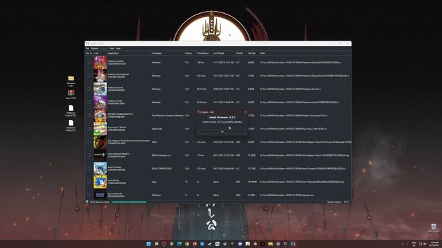Select the Firmware folder on the desktop
Viewport: 442px width, 248px height.
pos(71,81)
